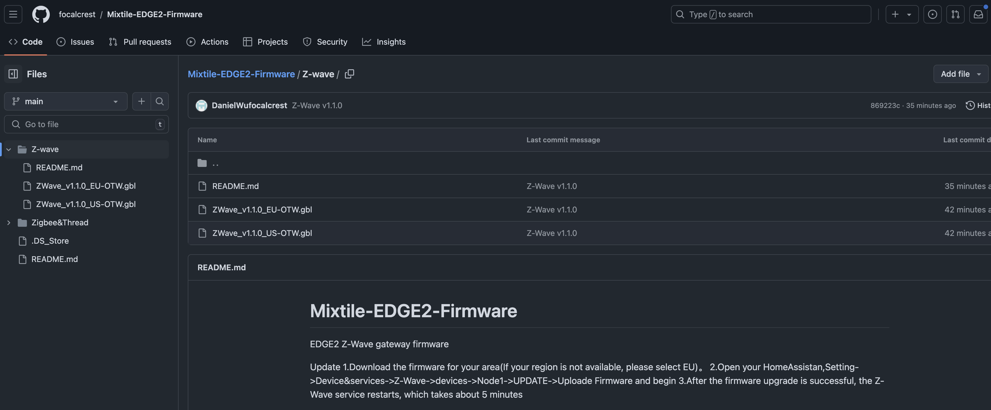The width and height of the screenshot is (991, 410).
Task: Click the Name column header
Action: coord(207,140)
